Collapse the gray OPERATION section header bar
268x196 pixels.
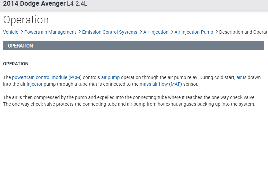[133, 46]
